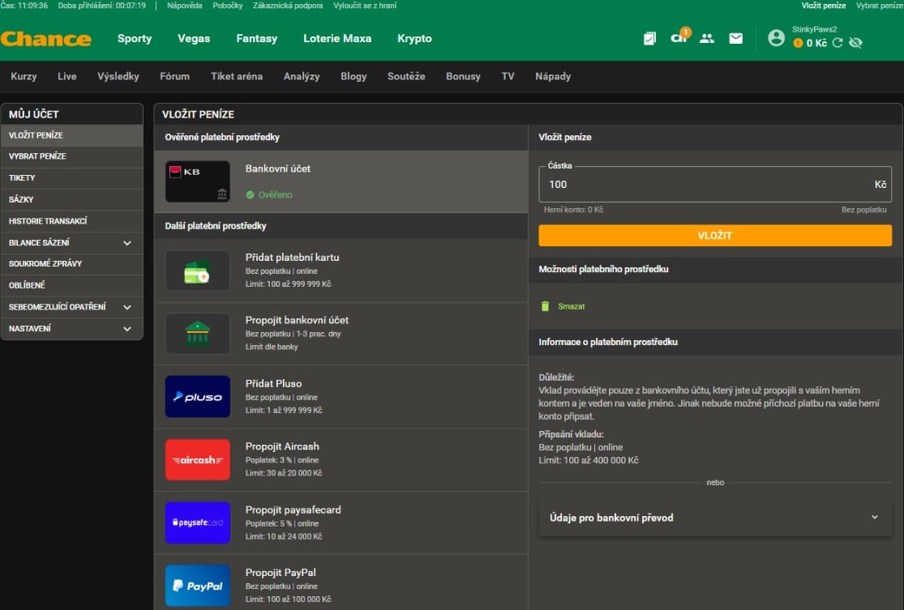Select Propojit PayPal option

341,583
